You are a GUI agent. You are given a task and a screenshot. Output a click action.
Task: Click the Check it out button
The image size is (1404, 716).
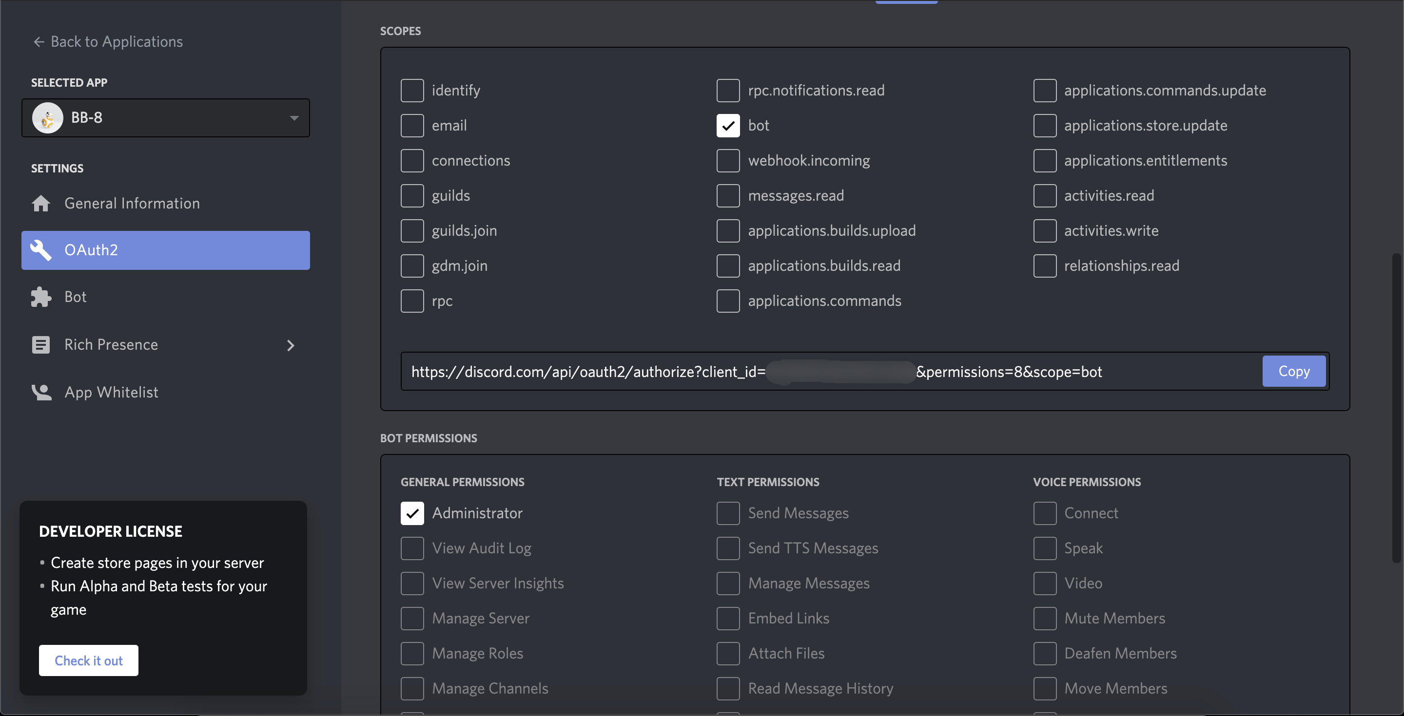pos(88,660)
